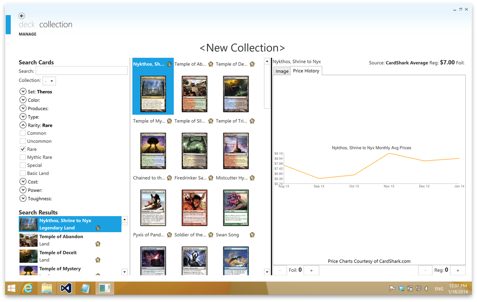Image resolution: width=477 pixels, height=302 pixels.
Task: Increase Reg count with plus button
Action: point(457,270)
